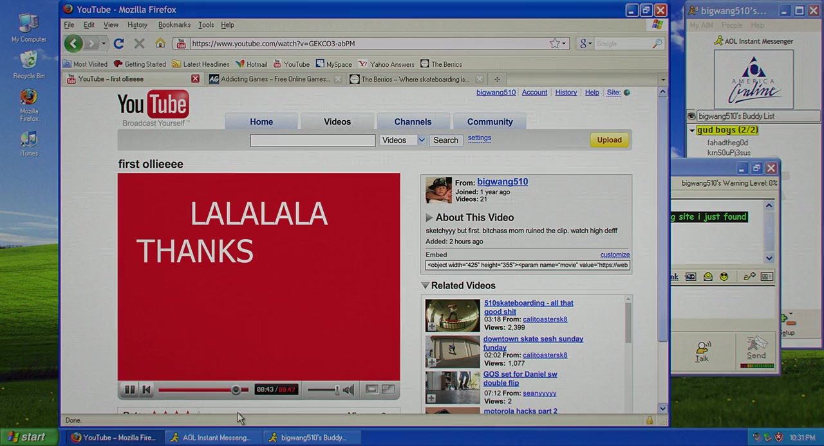Click the Google search magnifier icon

coord(657,44)
